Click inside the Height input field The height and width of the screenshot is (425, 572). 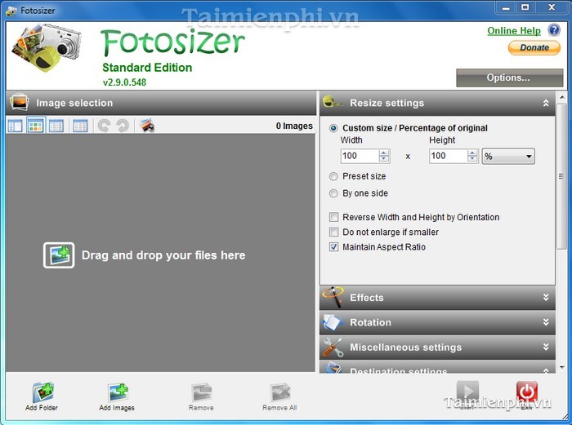tap(449, 157)
